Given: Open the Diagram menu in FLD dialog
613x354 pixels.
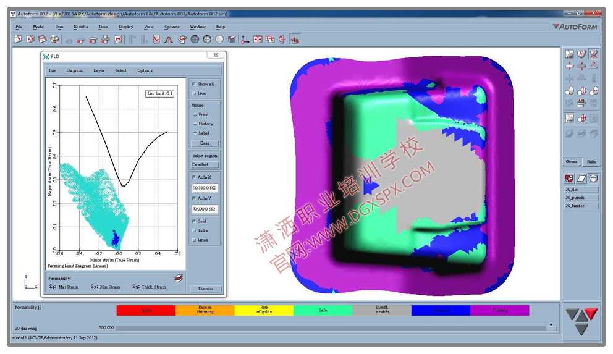Looking at the screenshot, I should click(x=74, y=70).
